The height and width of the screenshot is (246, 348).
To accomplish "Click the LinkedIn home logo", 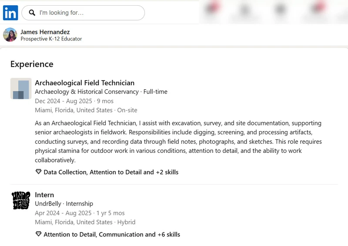I will 10,13.
